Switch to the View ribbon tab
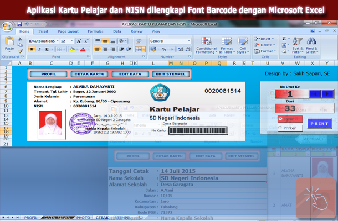 coord(156,31)
